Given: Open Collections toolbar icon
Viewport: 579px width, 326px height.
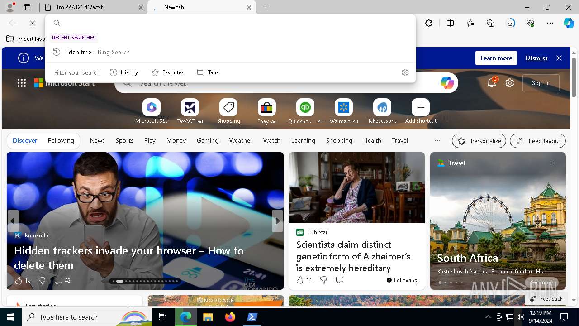Looking at the screenshot, I should (x=490, y=23).
